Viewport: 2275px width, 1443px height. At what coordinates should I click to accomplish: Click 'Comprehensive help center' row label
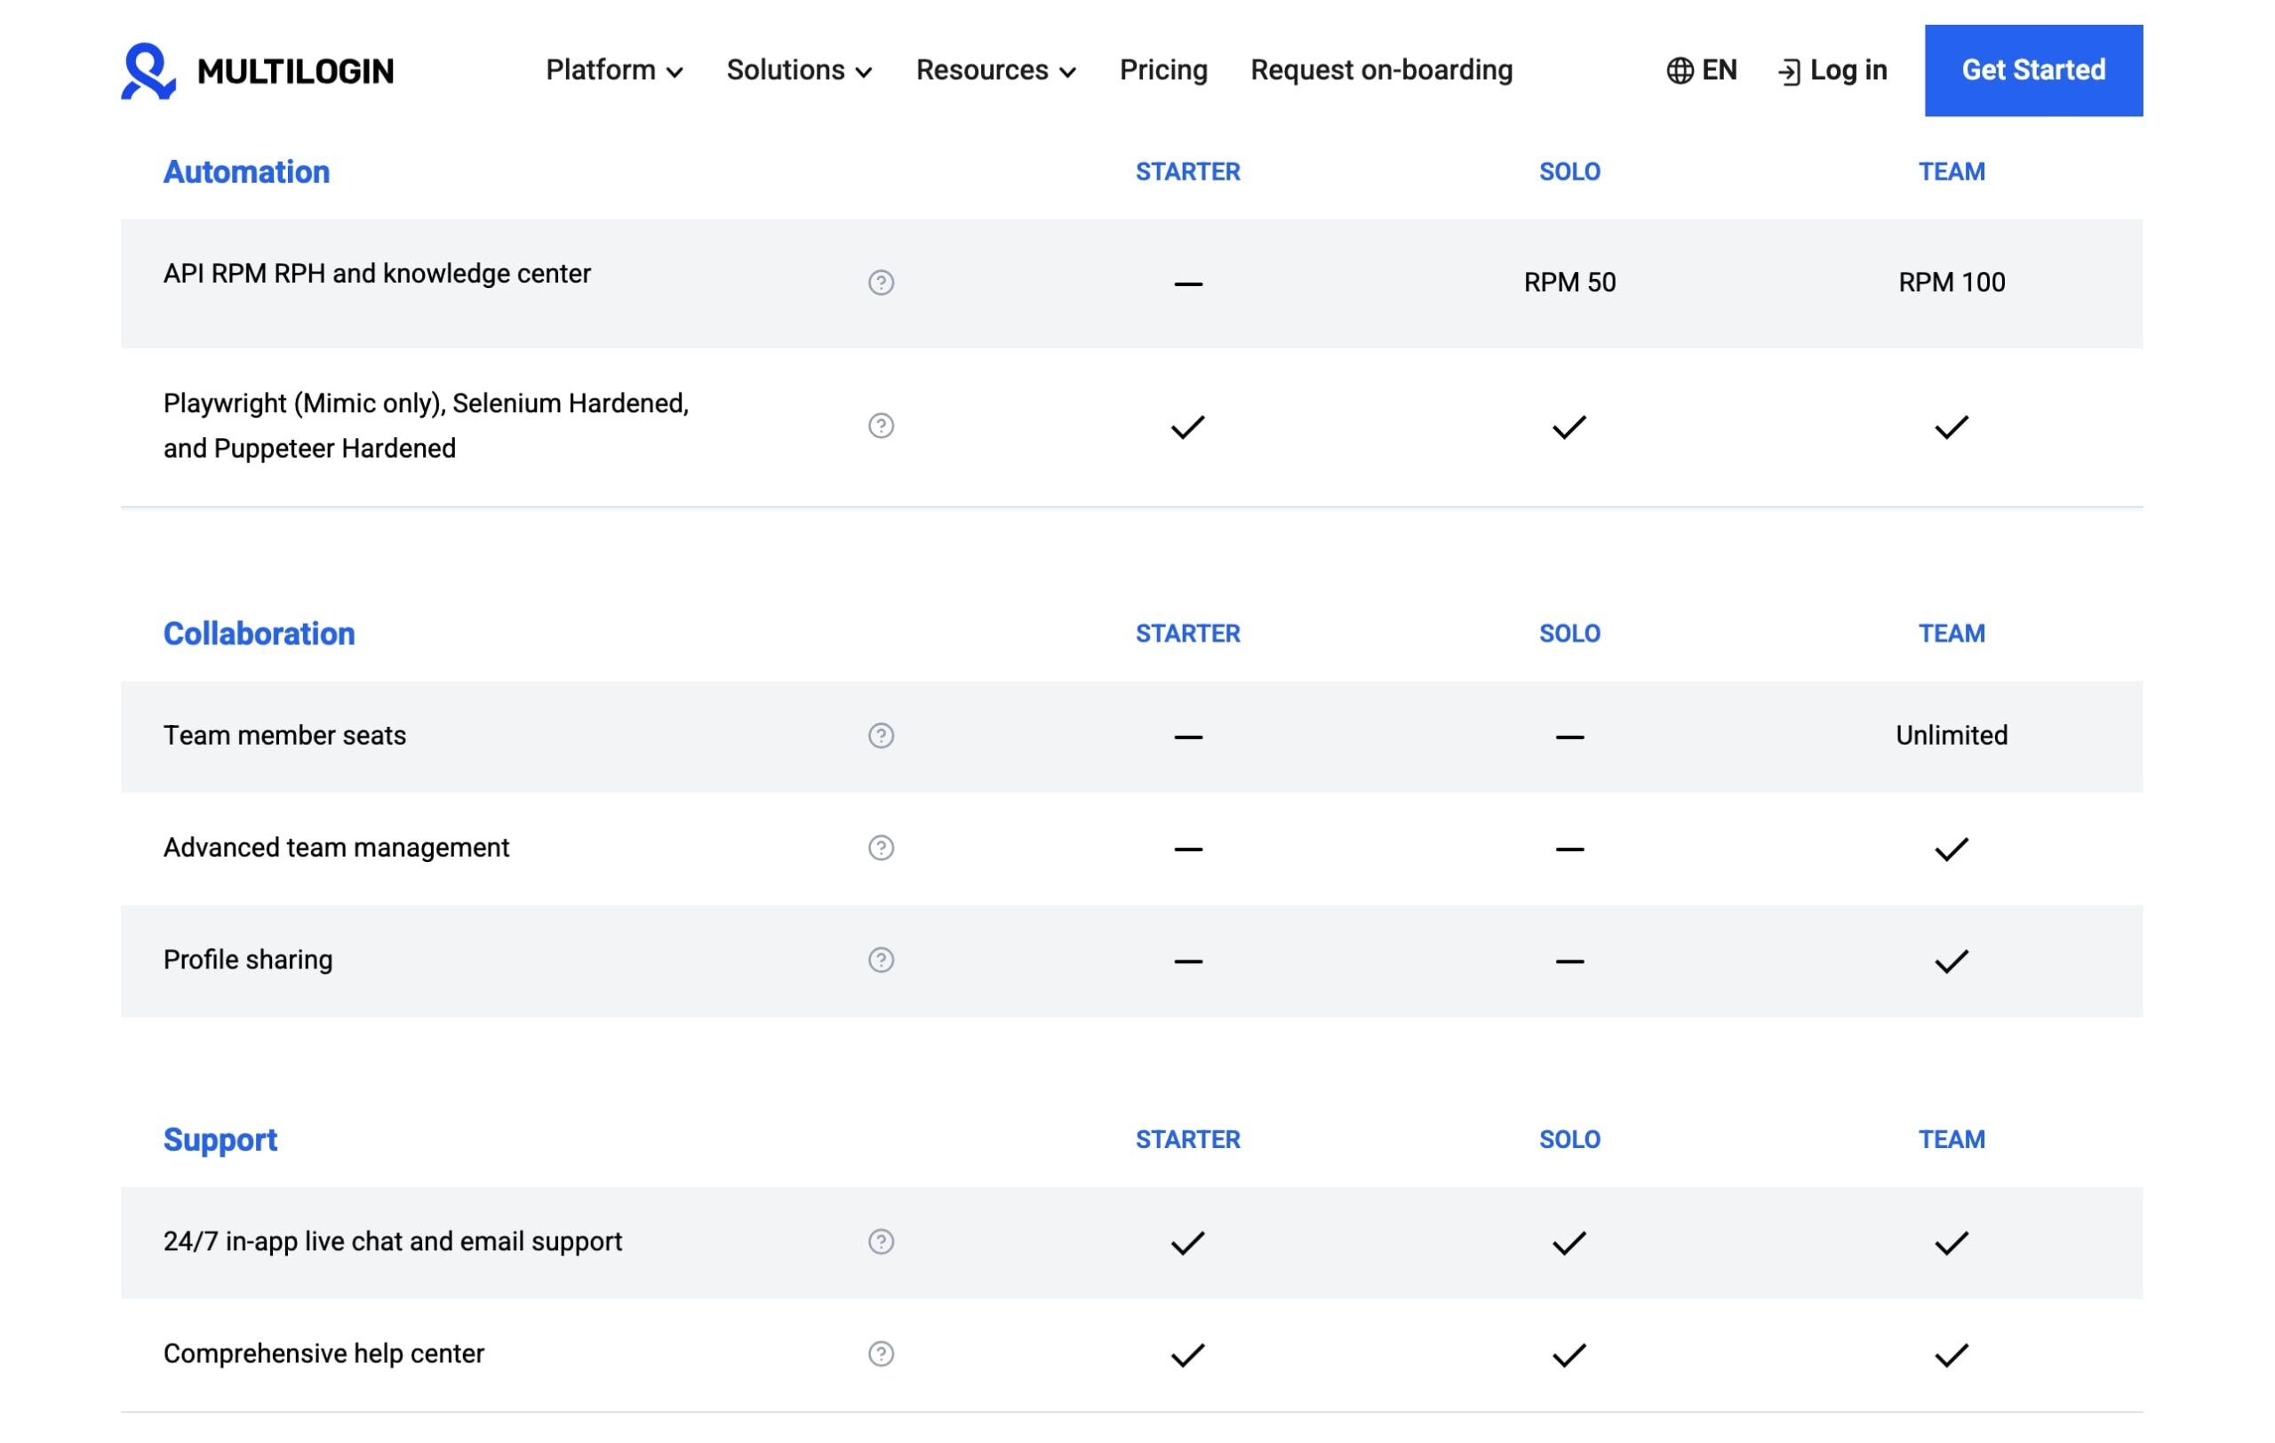pos(323,1354)
